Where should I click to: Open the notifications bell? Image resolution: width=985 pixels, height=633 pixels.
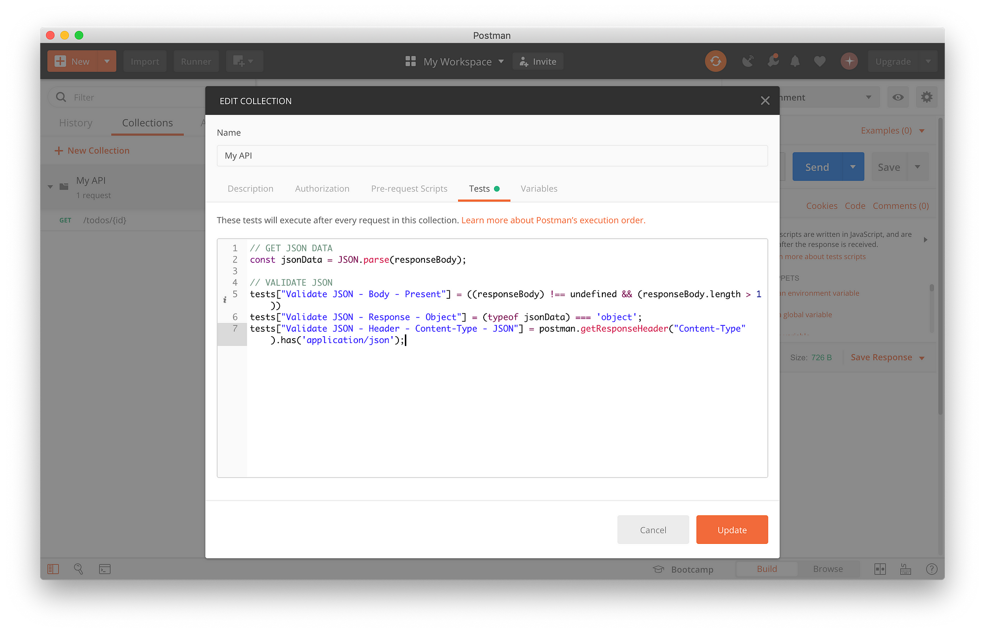click(x=795, y=62)
